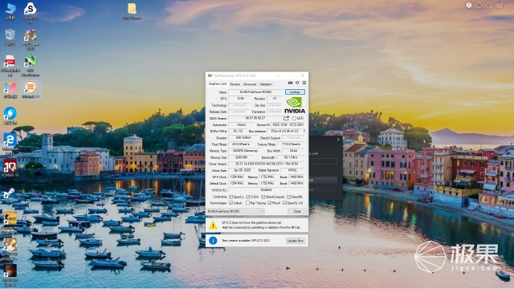
Task: Toggle the OpenCL checkbox
Action: (x=230, y=197)
